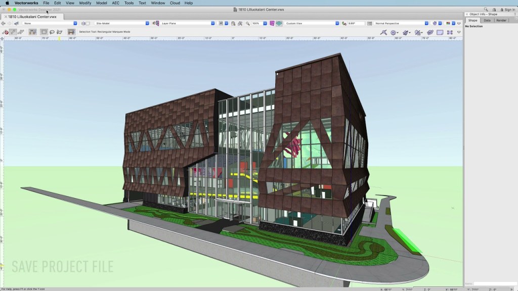The width and height of the screenshot is (518, 291).
Task: Open the AEC menu
Action: (x=116, y=3)
